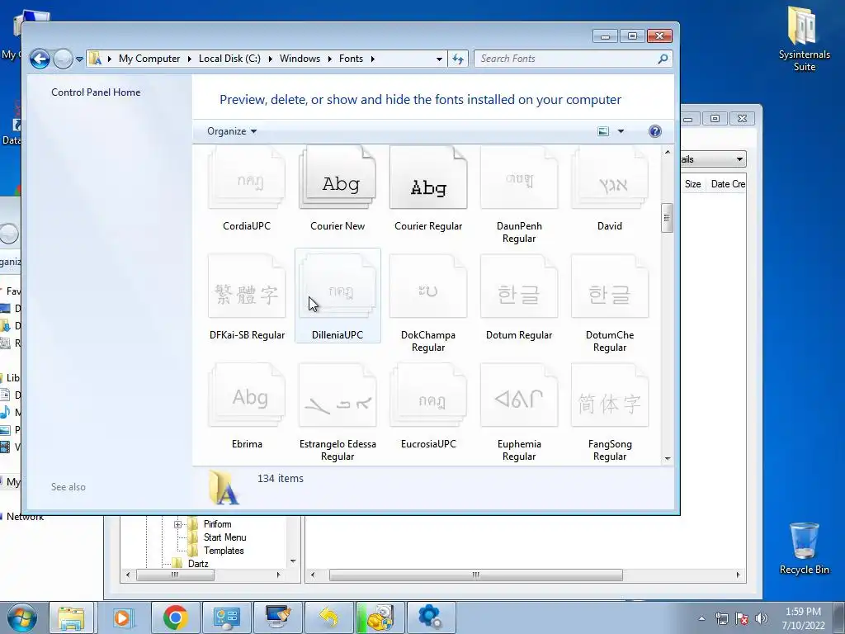Click the search magnifier icon
Screen dimensions: 845x634
point(663,59)
